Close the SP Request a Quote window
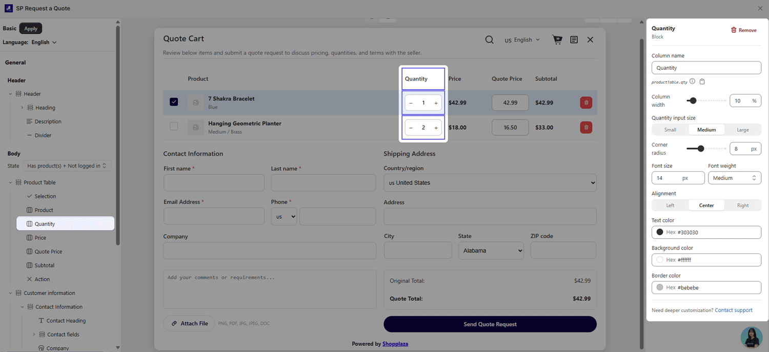769x352 pixels. pos(760,8)
